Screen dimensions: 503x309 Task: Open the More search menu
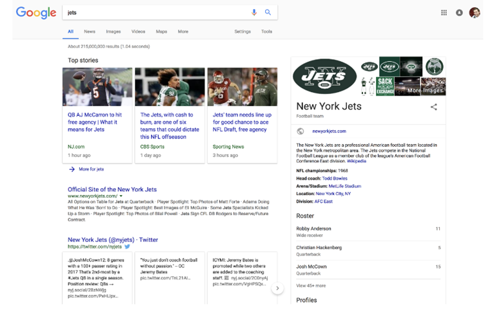coord(183,32)
